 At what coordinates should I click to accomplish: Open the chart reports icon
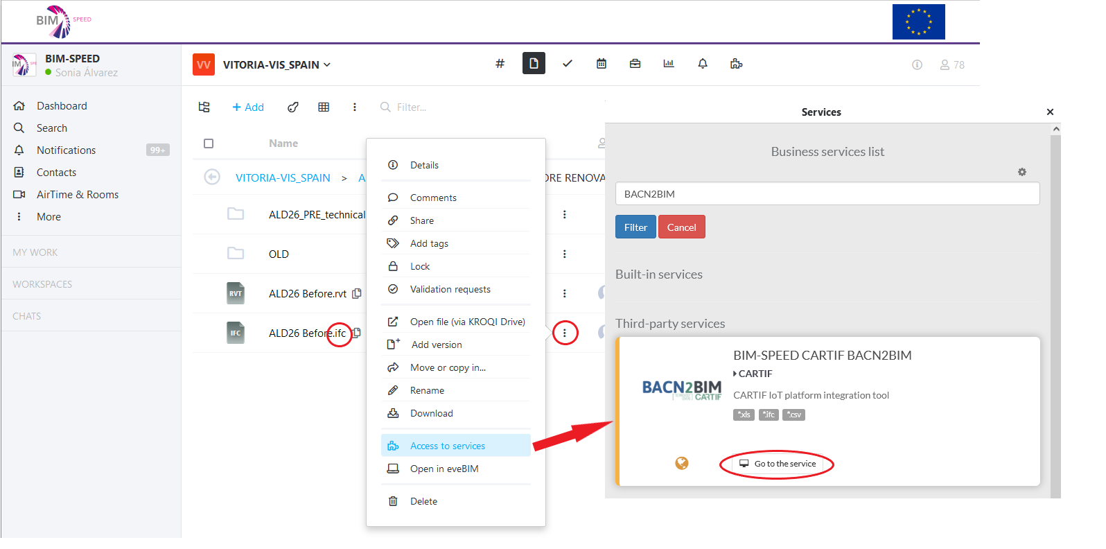point(669,64)
